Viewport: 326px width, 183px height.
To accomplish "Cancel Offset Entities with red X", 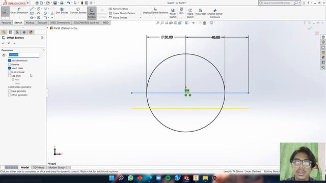I will pos(9,43).
